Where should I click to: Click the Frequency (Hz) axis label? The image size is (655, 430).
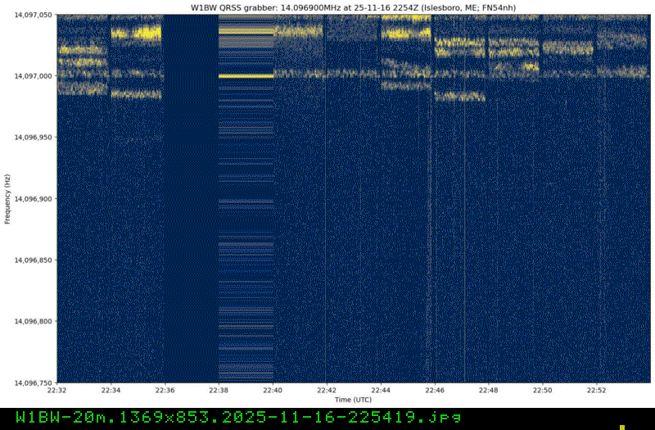coord(7,199)
